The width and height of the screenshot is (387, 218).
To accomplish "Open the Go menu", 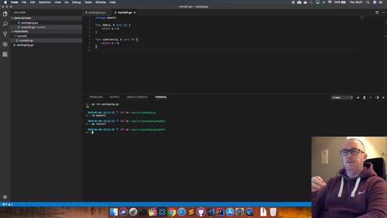I will [67, 2].
